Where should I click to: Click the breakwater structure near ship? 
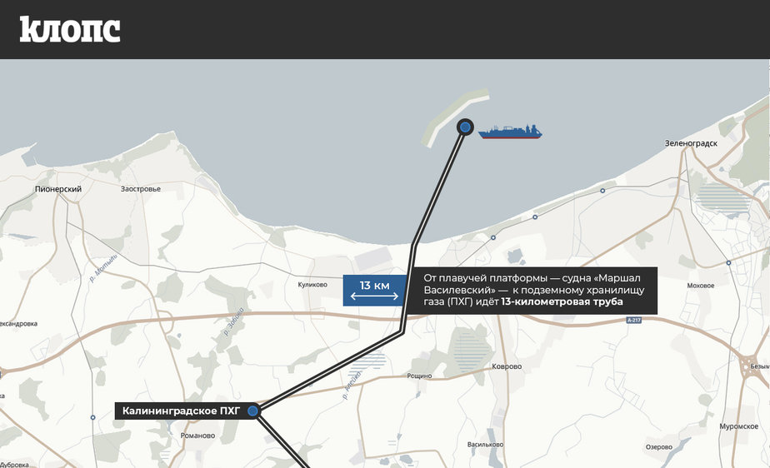click(455, 117)
